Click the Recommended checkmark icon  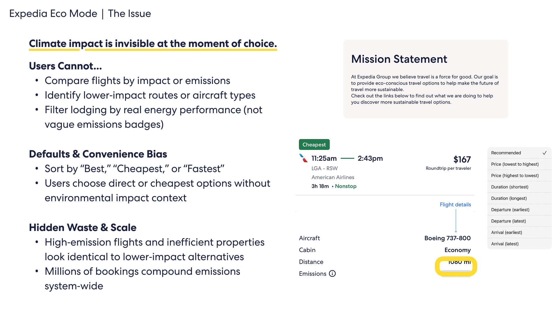click(544, 153)
